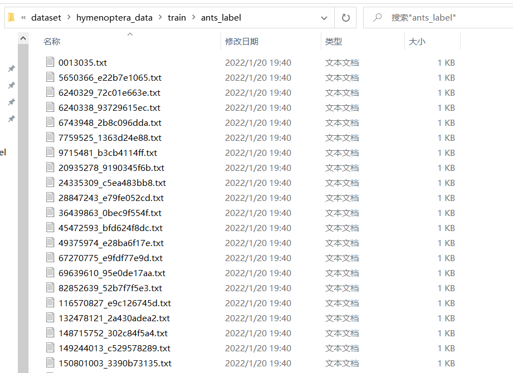Click file icon of 24335309_c5ea483bb8.txt
The width and height of the screenshot is (513, 373).
click(x=50, y=182)
